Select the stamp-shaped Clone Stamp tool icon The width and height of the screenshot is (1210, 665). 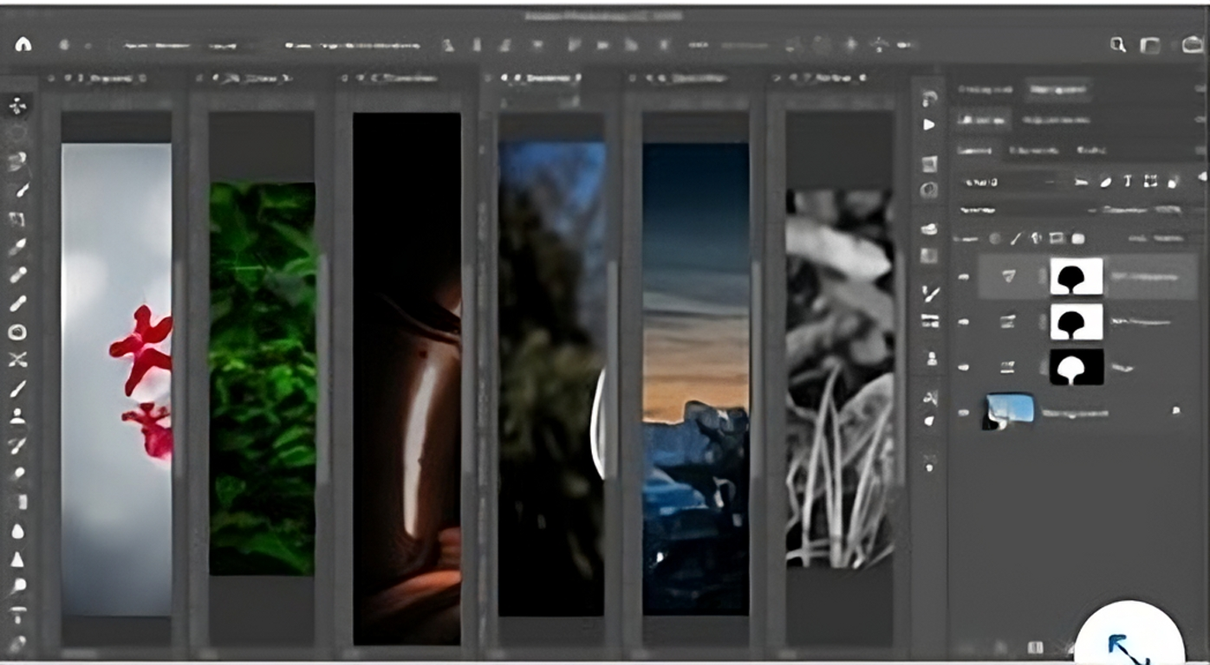pos(18,417)
